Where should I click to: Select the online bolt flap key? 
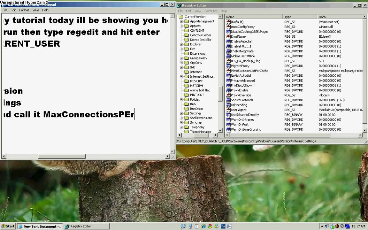200,90
